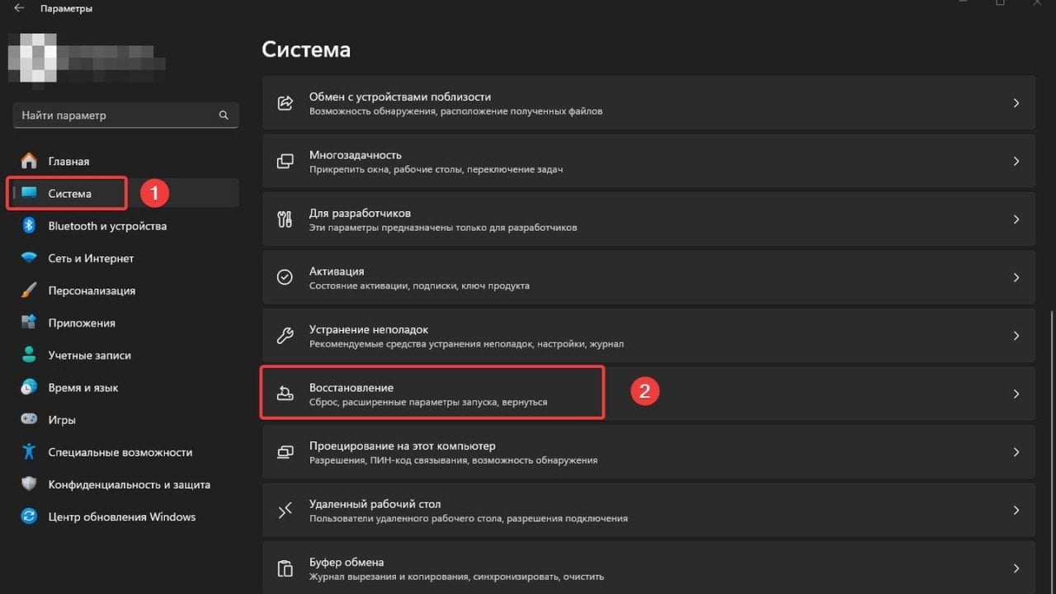The width and height of the screenshot is (1056, 594).
Task: Click the Игры gamepad icon
Action: point(29,420)
